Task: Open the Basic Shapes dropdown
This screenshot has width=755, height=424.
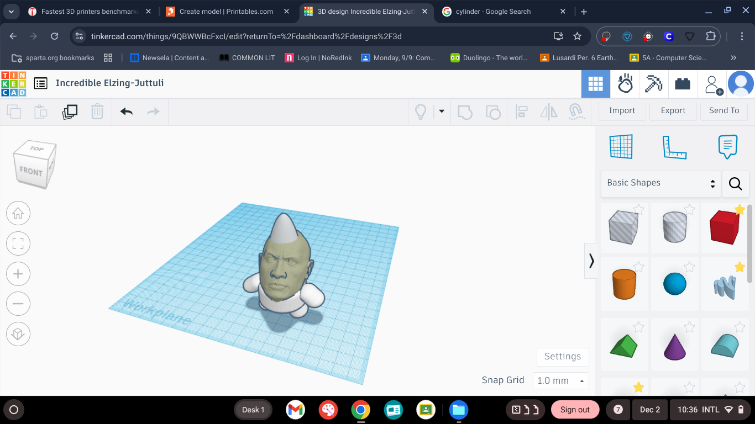Action: [661, 183]
